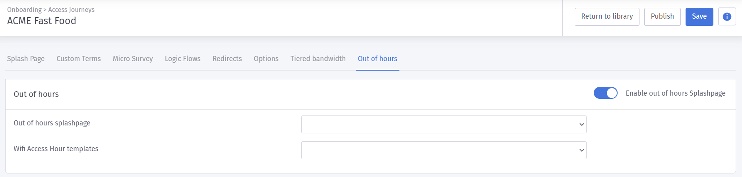Open the information icon button
The image size is (742, 177).
727,17
